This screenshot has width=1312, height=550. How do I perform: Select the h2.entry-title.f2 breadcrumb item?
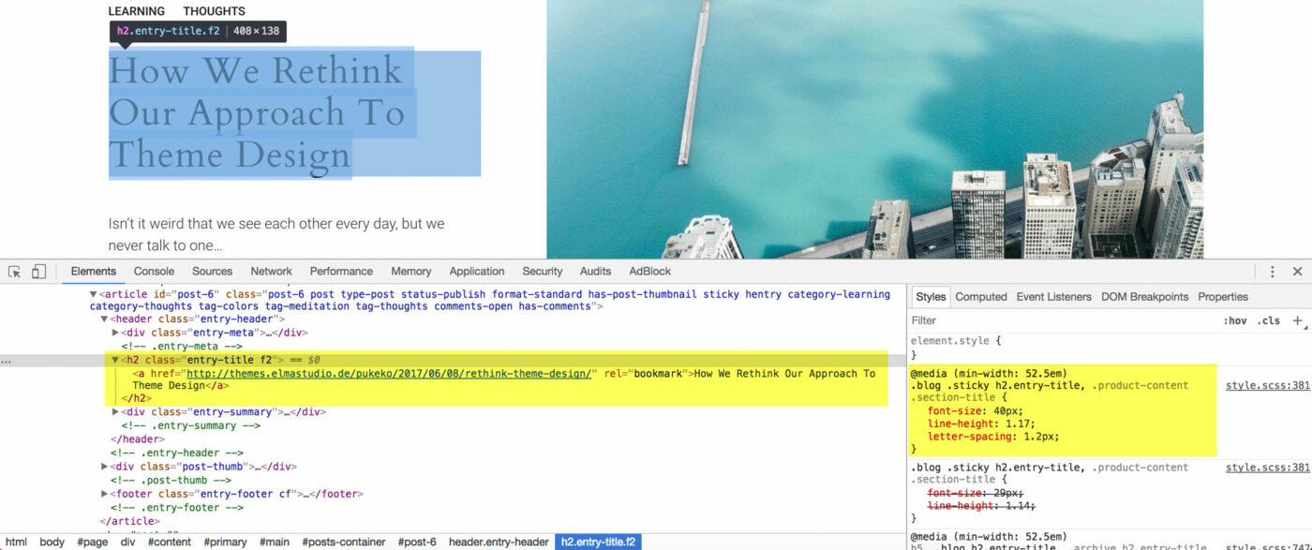coord(599,541)
